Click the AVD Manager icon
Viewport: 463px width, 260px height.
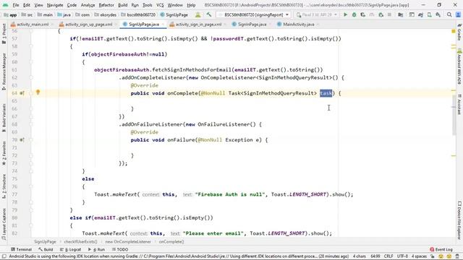tap(429, 14)
